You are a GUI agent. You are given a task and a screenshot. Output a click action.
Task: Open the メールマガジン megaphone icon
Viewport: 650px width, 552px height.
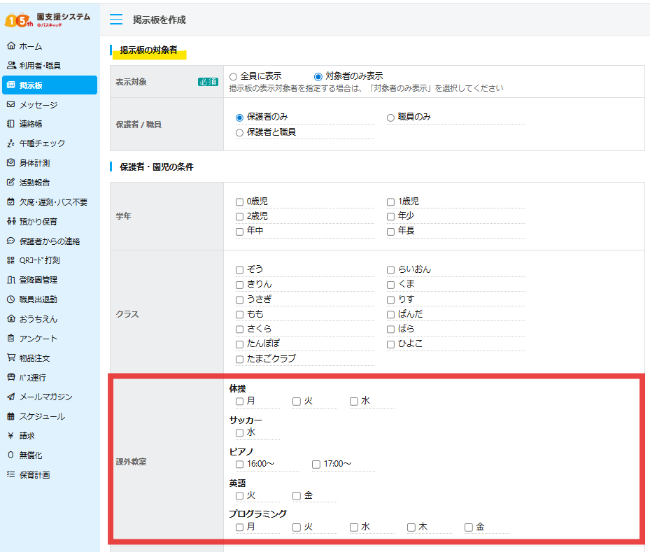[x=10, y=397]
